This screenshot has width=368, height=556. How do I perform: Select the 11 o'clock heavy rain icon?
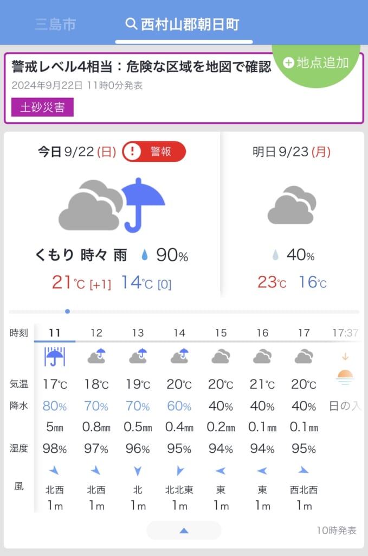click(55, 356)
